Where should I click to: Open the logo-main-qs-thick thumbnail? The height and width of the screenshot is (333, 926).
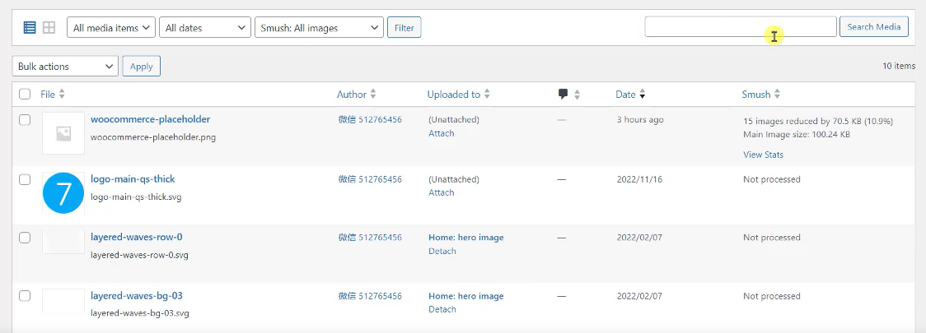point(63,193)
